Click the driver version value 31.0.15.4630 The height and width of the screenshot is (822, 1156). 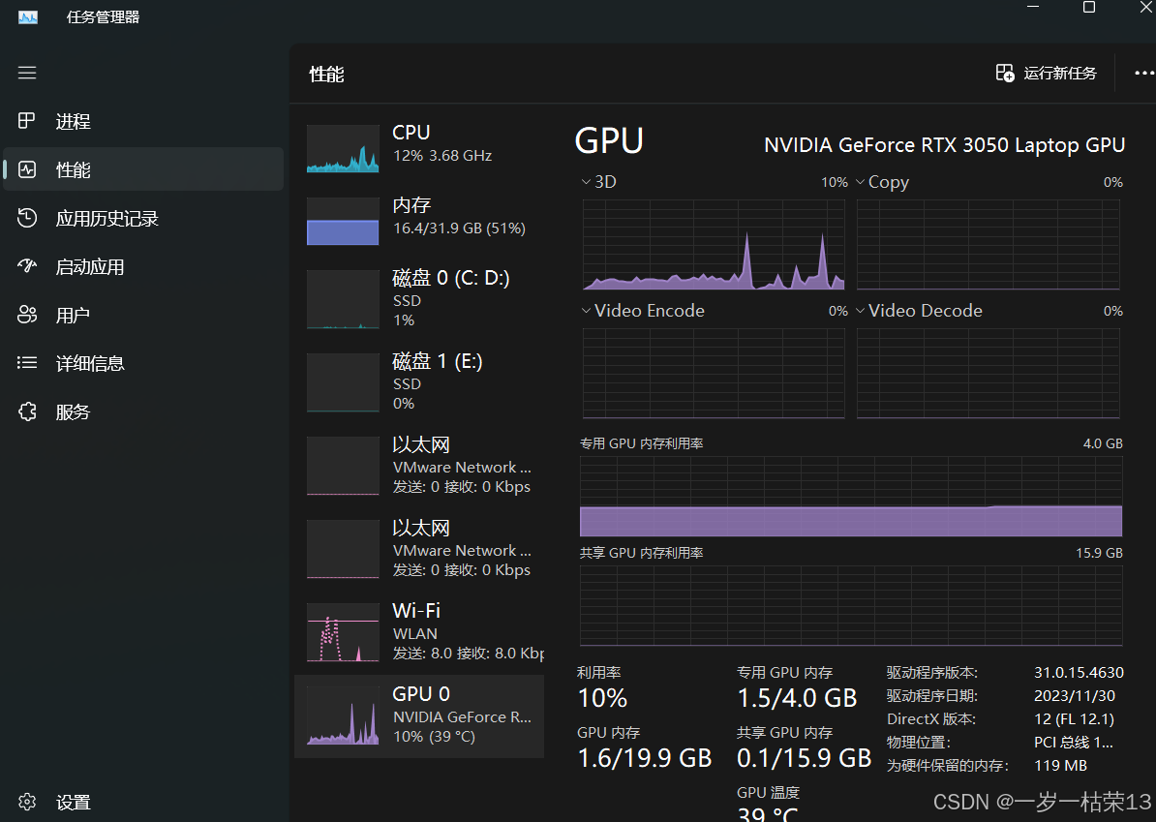1079,672
